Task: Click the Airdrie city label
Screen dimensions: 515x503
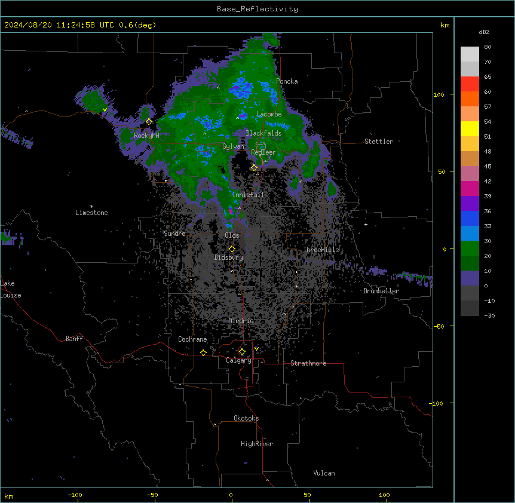Action: click(241, 321)
